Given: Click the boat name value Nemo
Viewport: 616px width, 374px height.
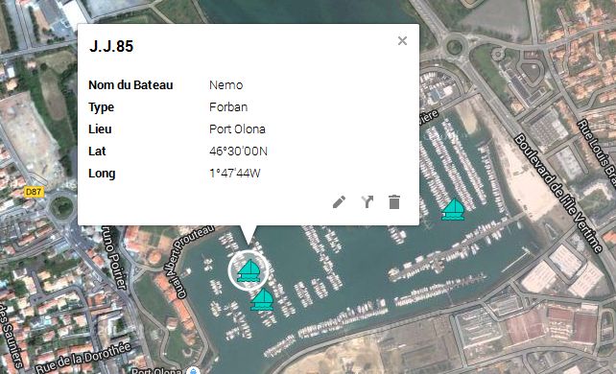Looking at the screenshot, I should [225, 85].
